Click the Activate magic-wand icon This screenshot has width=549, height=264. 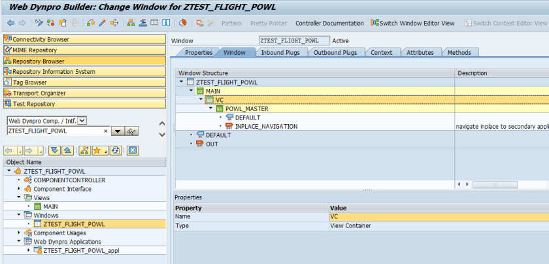point(102,23)
